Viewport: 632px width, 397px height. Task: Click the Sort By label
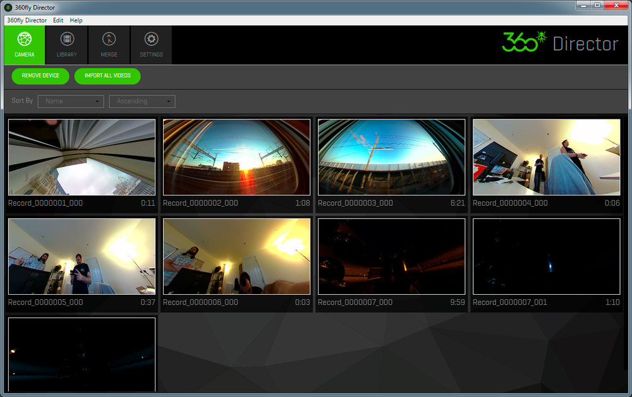21,100
